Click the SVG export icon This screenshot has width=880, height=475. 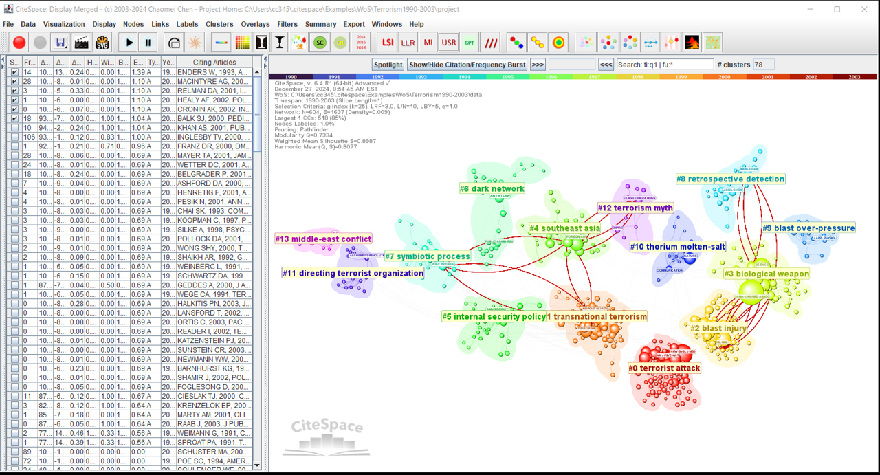tap(102, 43)
